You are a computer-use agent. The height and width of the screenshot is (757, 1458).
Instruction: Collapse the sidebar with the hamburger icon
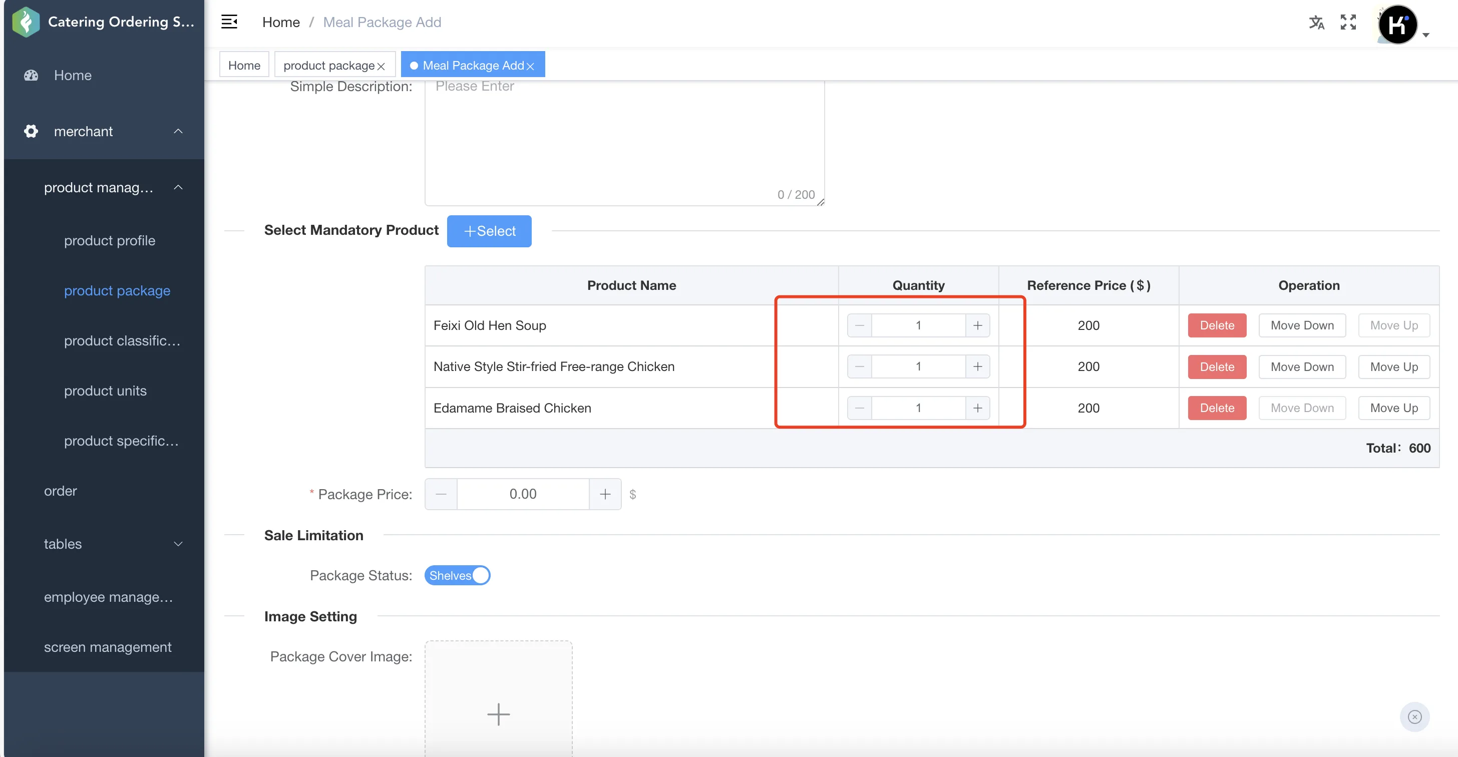tap(229, 22)
